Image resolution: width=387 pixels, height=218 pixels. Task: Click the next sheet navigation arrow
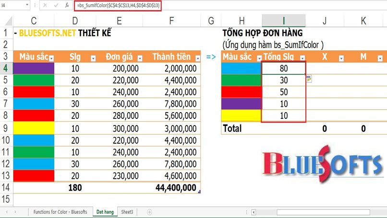pos(15,212)
